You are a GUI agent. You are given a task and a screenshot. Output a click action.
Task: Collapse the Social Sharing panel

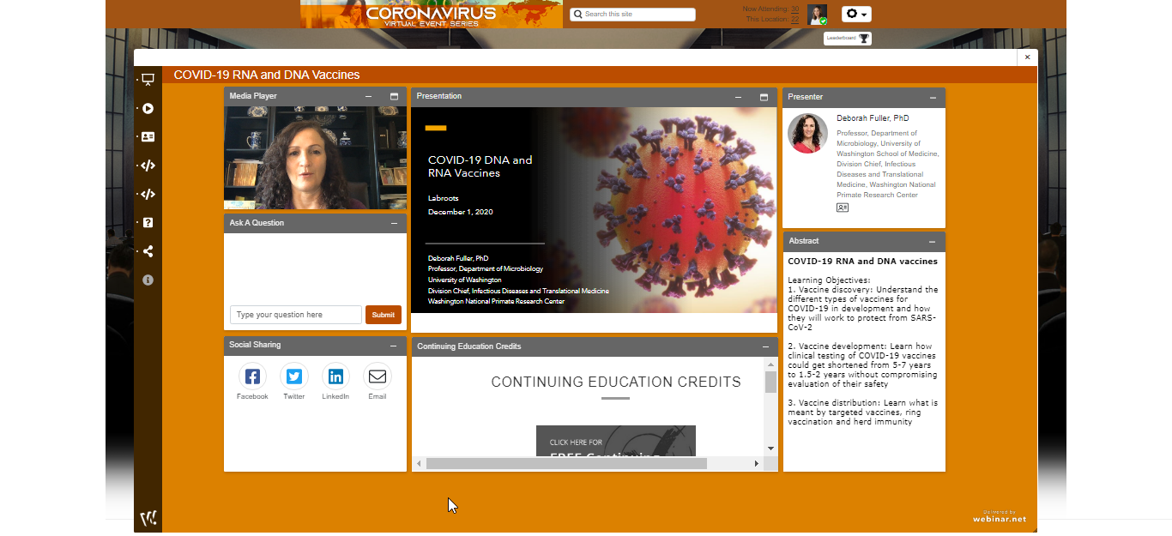click(394, 346)
